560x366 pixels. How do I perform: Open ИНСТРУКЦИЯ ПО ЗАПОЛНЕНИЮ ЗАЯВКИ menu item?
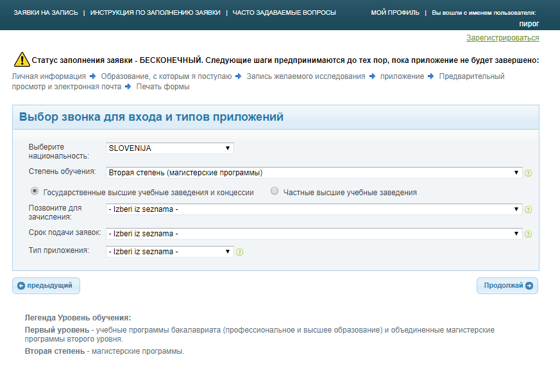click(155, 12)
